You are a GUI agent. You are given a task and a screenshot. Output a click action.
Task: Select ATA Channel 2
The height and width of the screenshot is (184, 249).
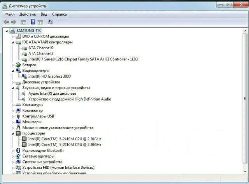pyautogui.click(x=41, y=53)
